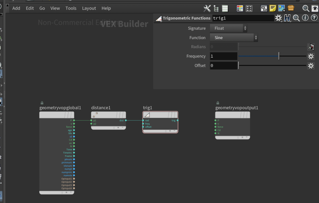The width and height of the screenshot is (319, 203).
Task: Open the Edit menu
Action: 30,8
